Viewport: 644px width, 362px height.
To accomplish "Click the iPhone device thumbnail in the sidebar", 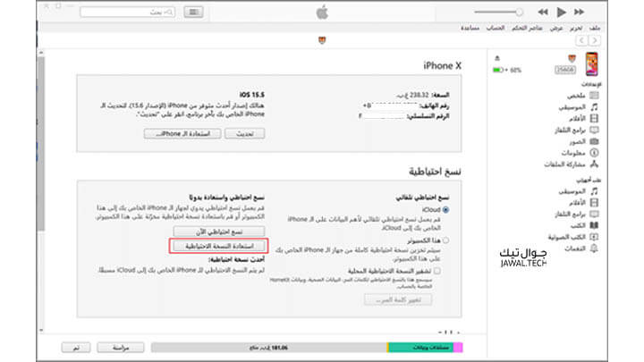I will click(592, 64).
